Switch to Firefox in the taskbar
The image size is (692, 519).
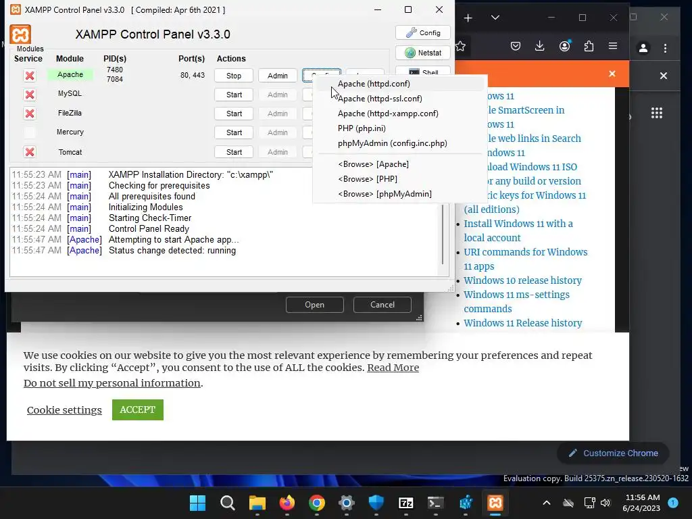(x=287, y=503)
